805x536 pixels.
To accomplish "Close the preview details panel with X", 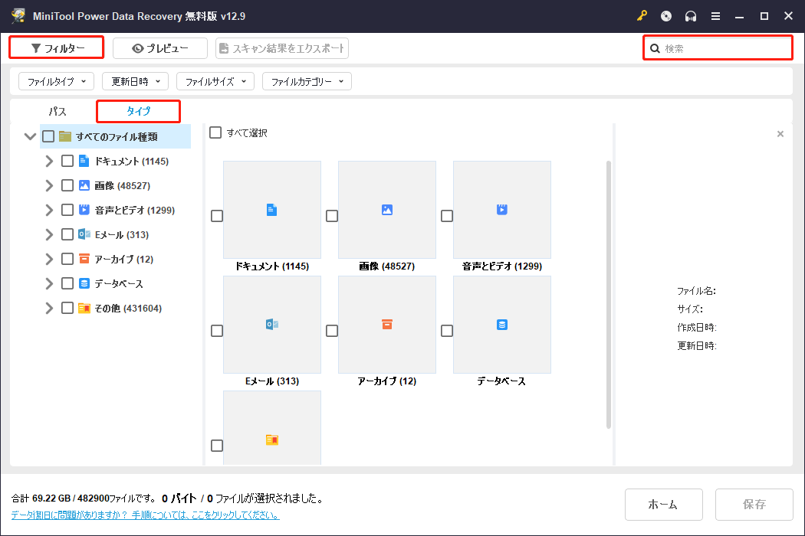I will [x=780, y=134].
